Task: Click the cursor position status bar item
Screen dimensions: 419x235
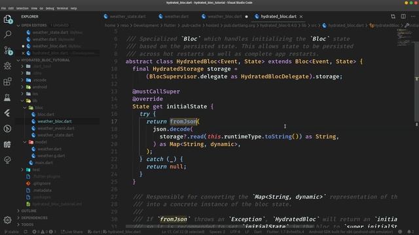Action: (183, 232)
